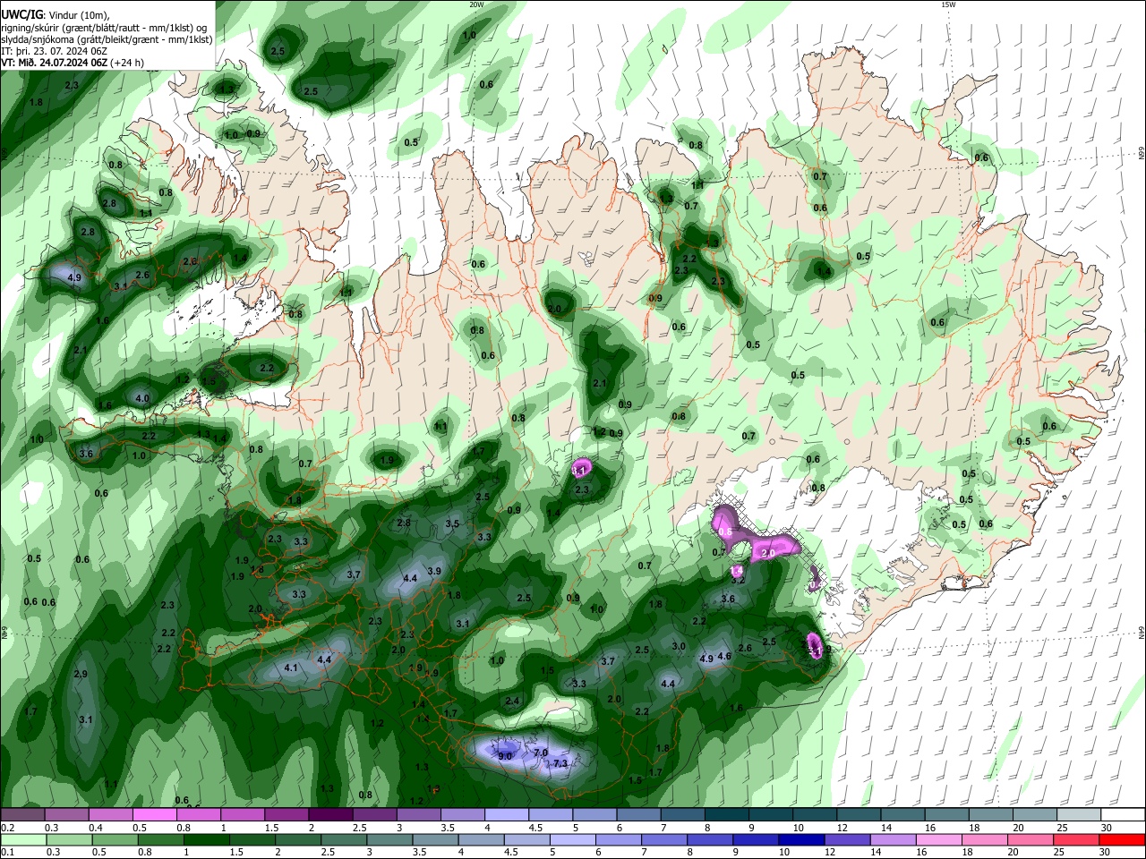Screen dimensions: 1146x859
Task: Click the 9.0 precipitation value on the map
Action: click(505, 756)
